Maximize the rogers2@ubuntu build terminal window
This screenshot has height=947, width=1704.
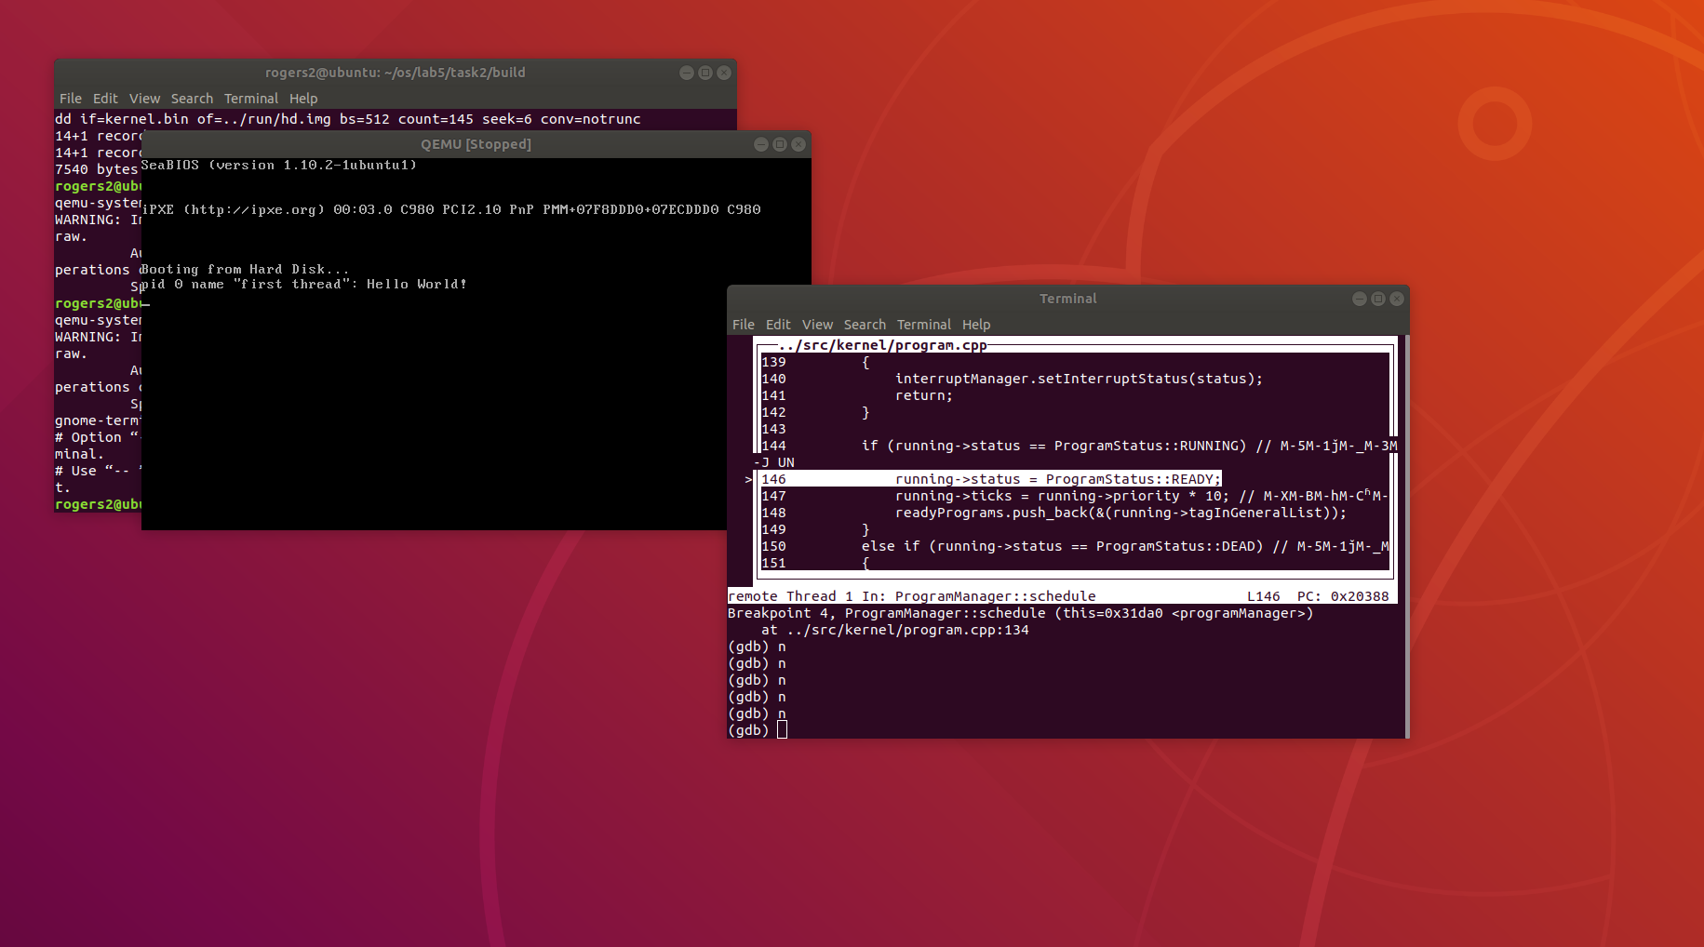click(x=705, y=73)
